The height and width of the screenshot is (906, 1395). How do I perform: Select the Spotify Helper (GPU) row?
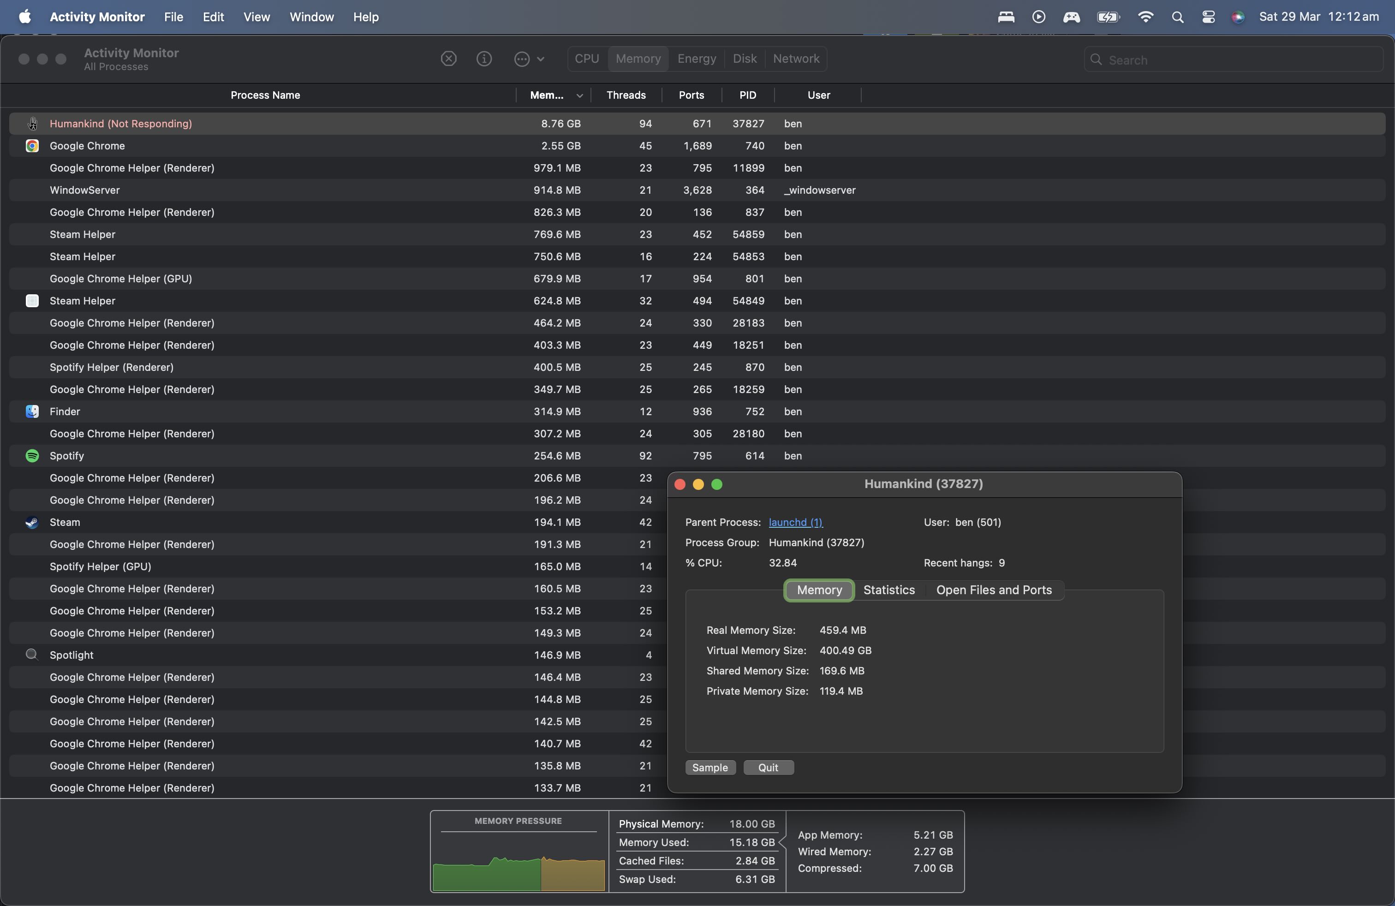(x=338, y=566)
